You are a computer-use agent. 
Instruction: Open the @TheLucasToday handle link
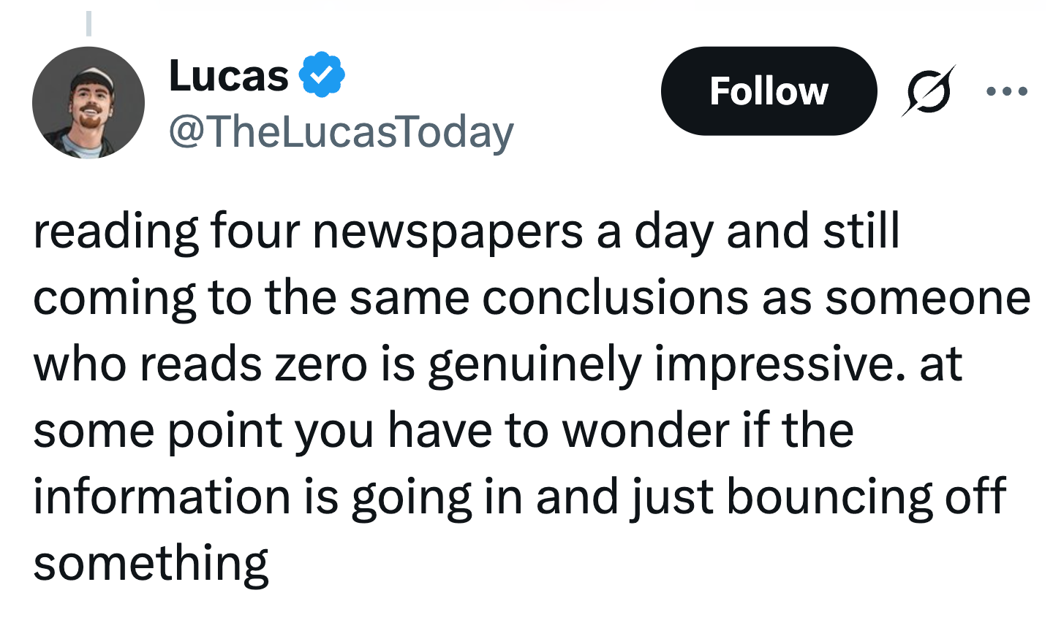pyautogui.click(x=341, y=132)
